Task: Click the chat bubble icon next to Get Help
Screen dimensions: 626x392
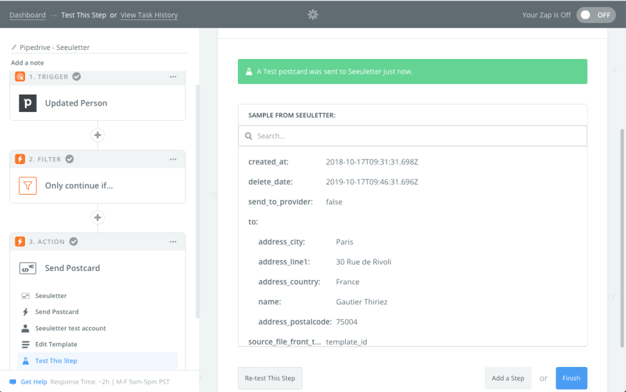Action: (x=13, y=382)
